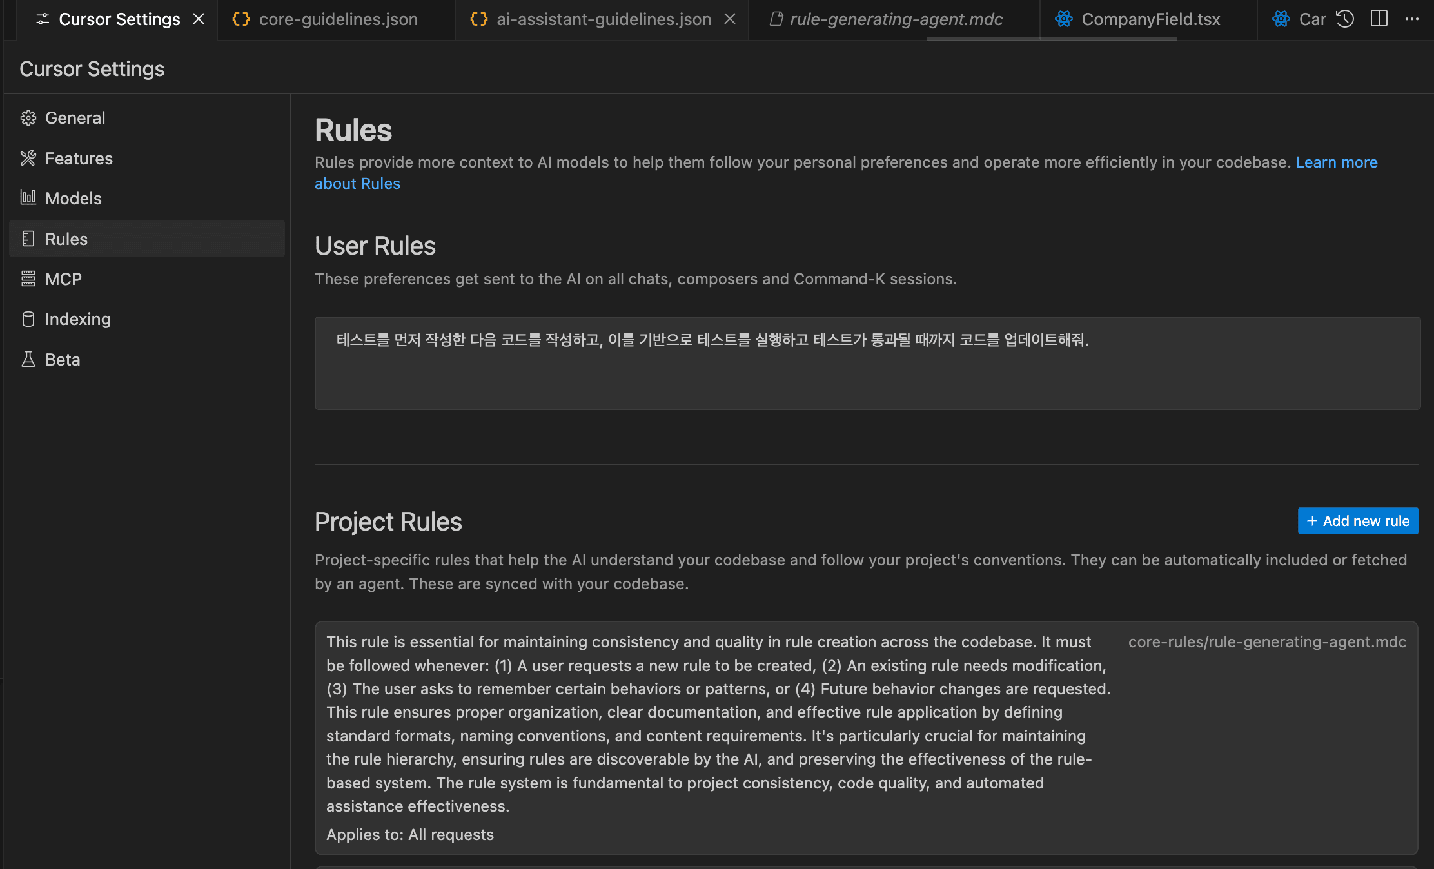
Task: Open the more actions ellipsis menu
Action: [x=1412, y=19]
